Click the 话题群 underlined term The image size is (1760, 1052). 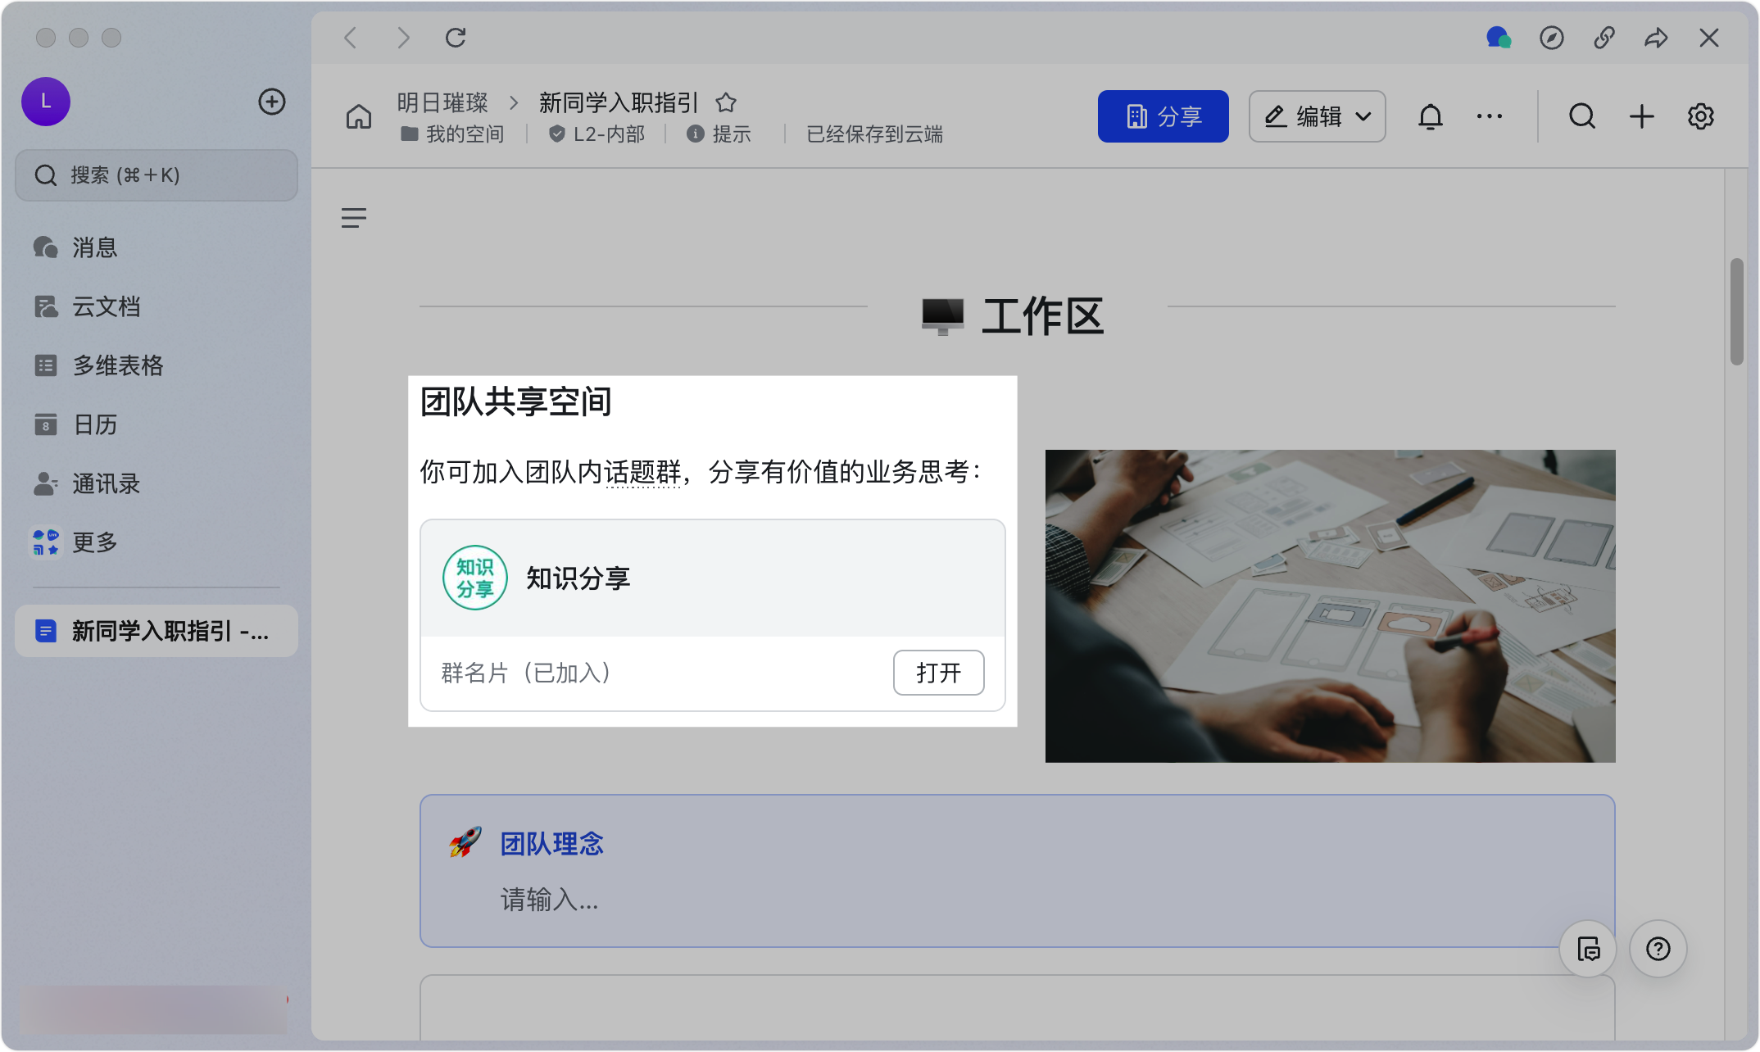pos(643,472)
